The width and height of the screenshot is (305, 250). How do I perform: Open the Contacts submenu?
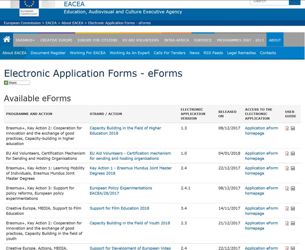(x=268, y=53)
